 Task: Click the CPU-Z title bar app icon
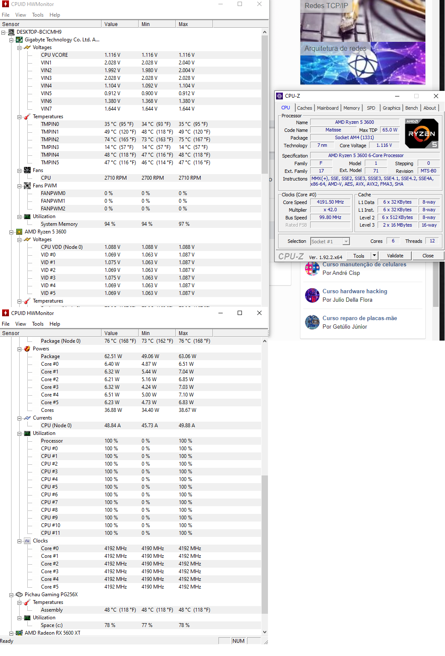(x=279, y=96)
